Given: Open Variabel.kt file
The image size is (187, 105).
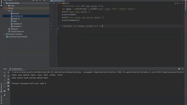Looking at the screenshot, I should click(17, 26).
